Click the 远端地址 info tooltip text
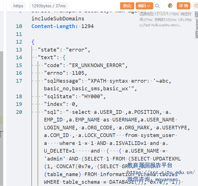This screenshot has width=198, height=186. coord(165,20)
